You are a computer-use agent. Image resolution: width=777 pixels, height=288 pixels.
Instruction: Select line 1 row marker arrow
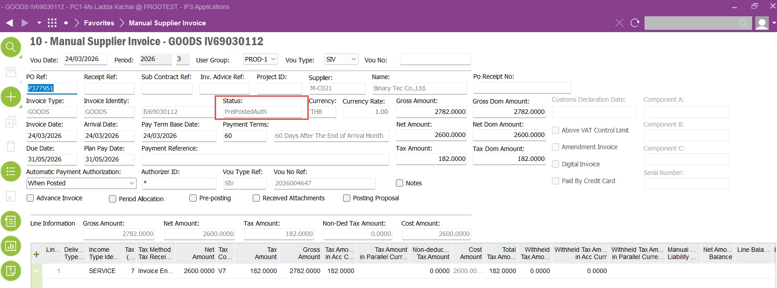coord(37,271)
